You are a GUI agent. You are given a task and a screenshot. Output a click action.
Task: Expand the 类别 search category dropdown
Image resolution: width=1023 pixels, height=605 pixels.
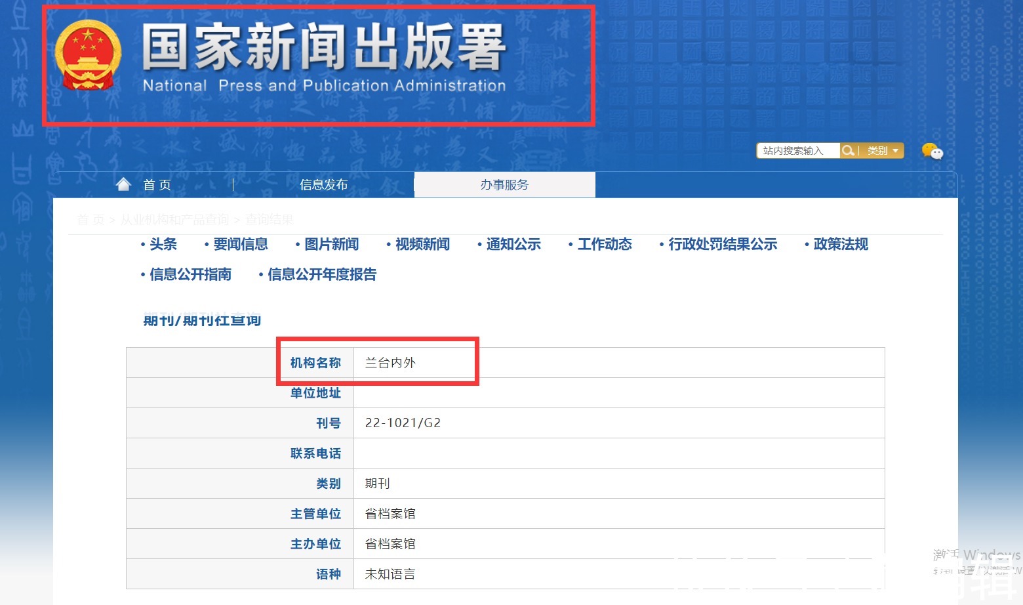click(x=883, y=151)
